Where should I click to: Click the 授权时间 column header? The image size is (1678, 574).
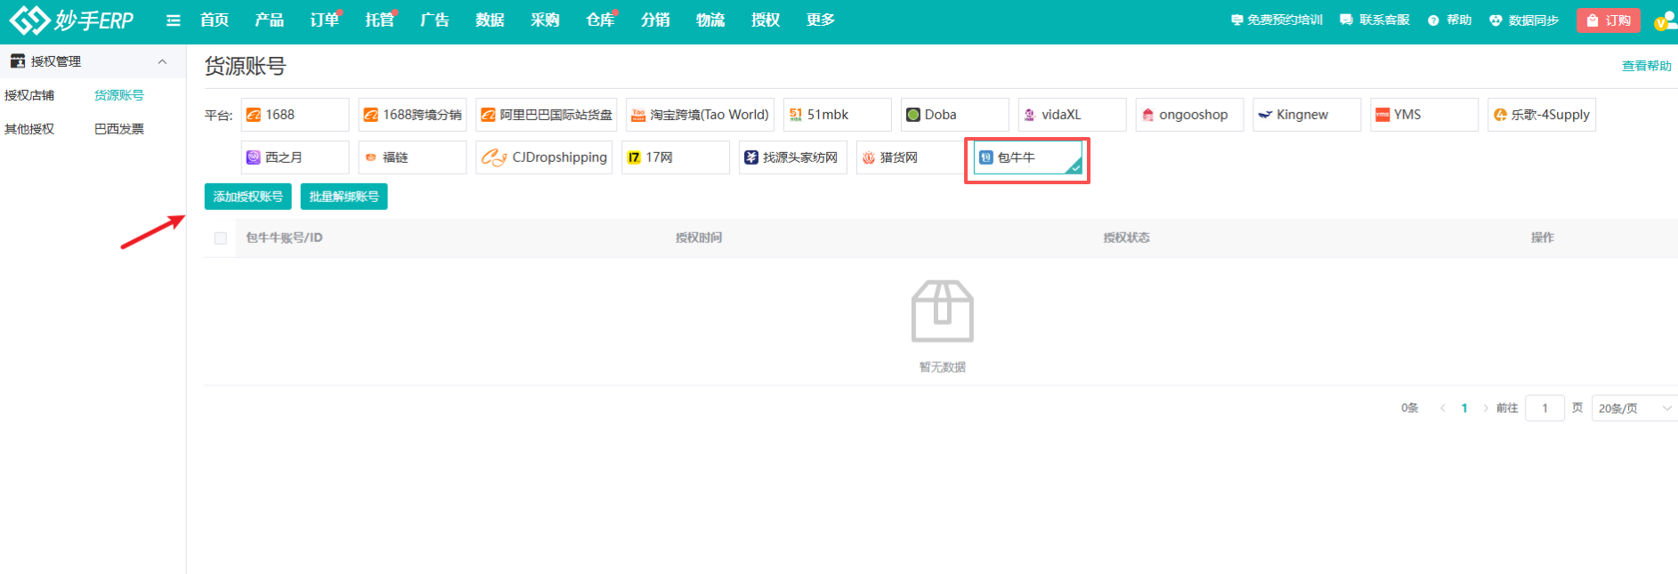(x=699, y=238)
